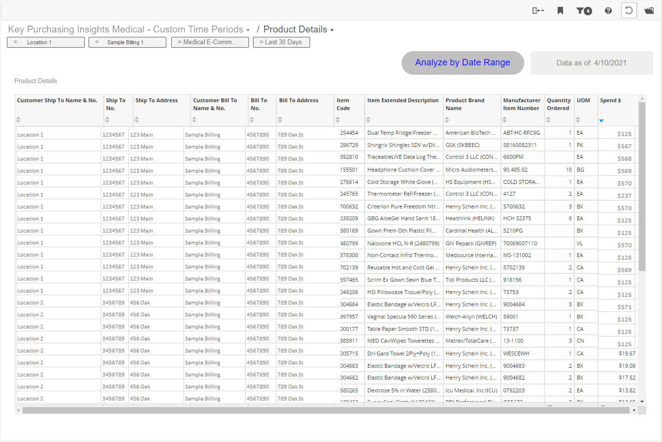
Task: Open the Last 30 Days filter
Action: pos(281,42)
